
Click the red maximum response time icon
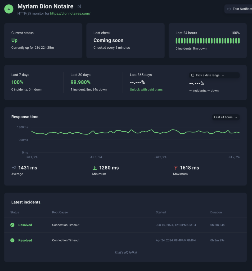point(175,168)
